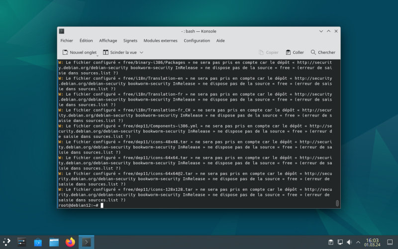This screenshot has width=398, height=249.
Task: Launch Discover software store from taskbar
Action: click(x=38, y=242)
